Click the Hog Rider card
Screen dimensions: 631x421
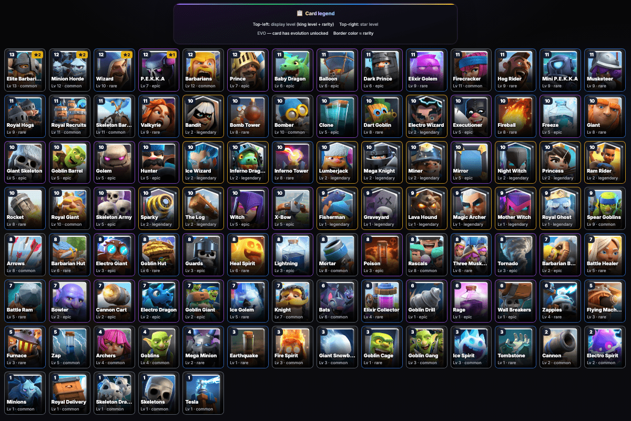click(516, 70)
